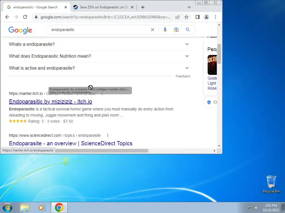View site info lock icon
The image size is (285, 213).
tap(36, 17)
